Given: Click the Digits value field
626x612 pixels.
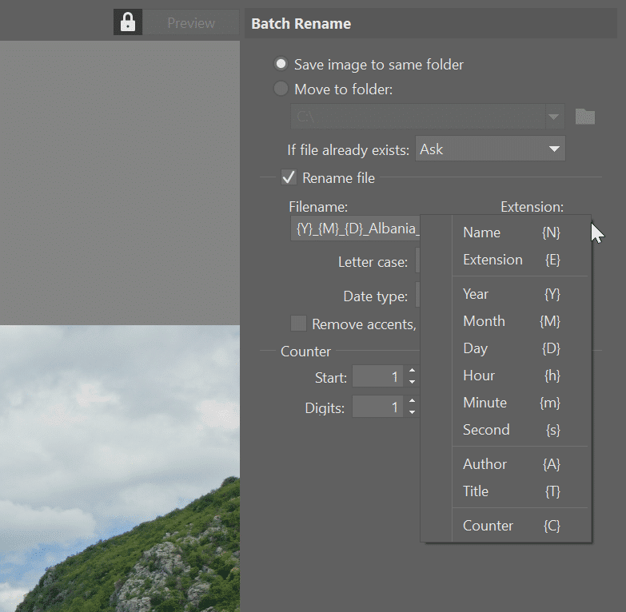Looking at the screenshot, I should coord(377,407).
